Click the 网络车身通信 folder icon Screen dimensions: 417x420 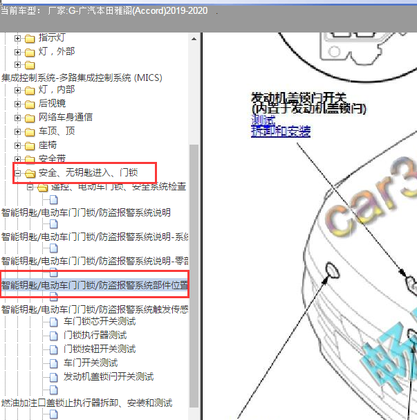point(30,118)
